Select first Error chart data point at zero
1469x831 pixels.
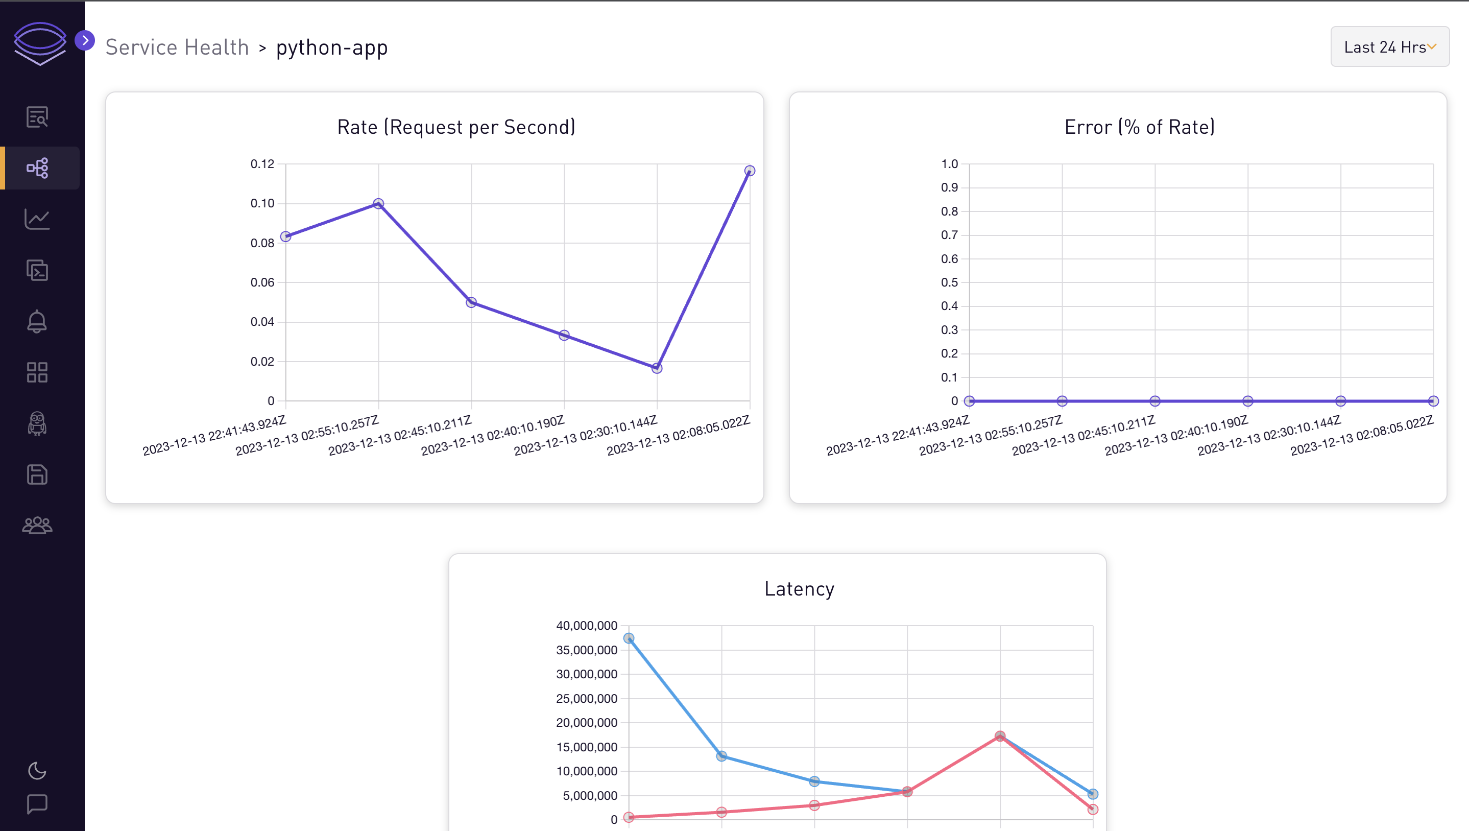[x=969, y=401]
